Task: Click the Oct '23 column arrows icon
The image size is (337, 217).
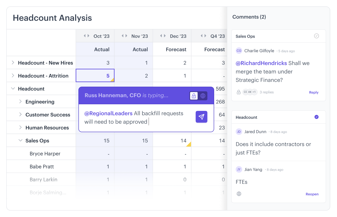Action: 87,36
